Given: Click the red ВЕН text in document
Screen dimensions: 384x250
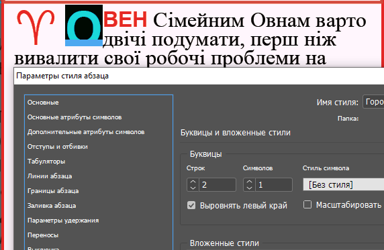Looking at the screenshot, I should point(125,19).
